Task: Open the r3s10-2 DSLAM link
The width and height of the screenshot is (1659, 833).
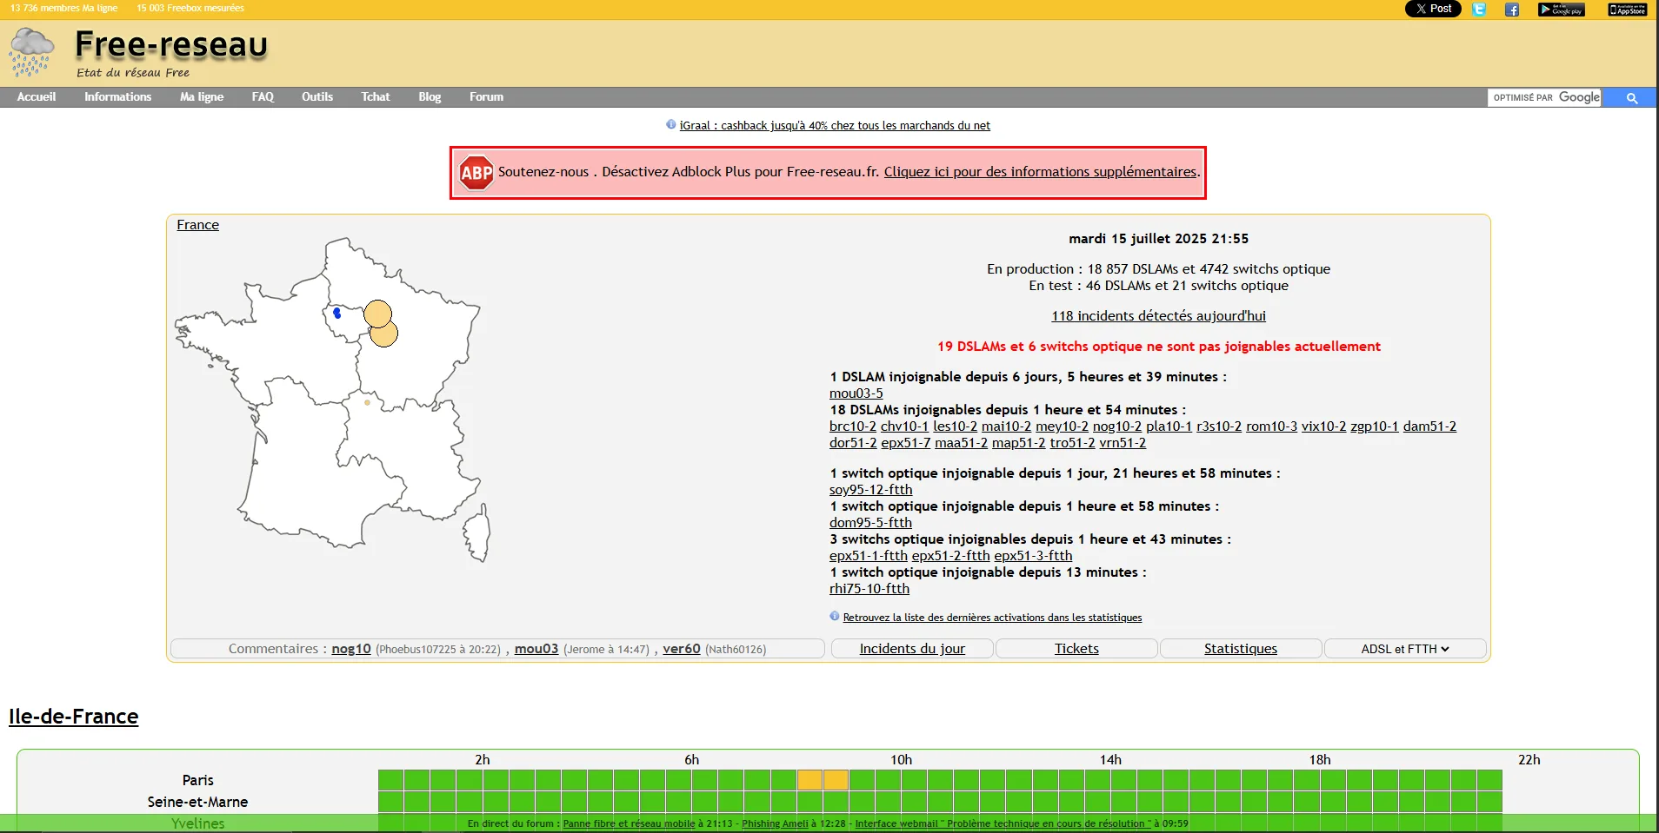Action: point(1219,426)
